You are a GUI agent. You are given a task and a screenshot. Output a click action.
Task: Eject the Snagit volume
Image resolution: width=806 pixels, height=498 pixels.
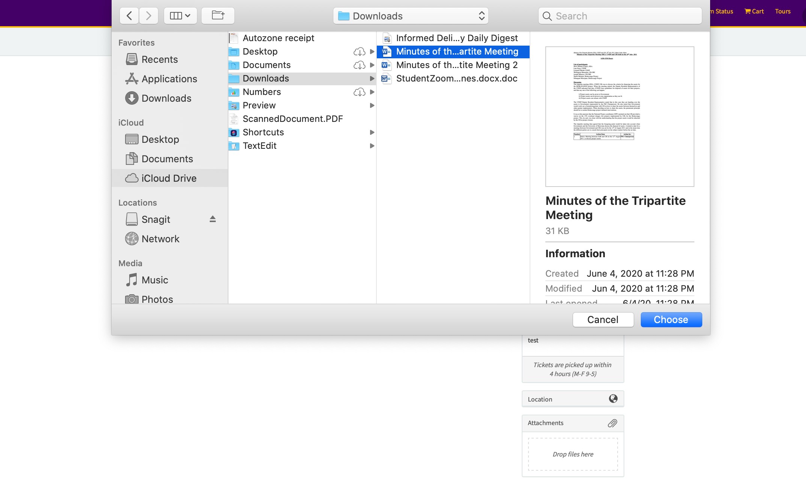point(213,219)
